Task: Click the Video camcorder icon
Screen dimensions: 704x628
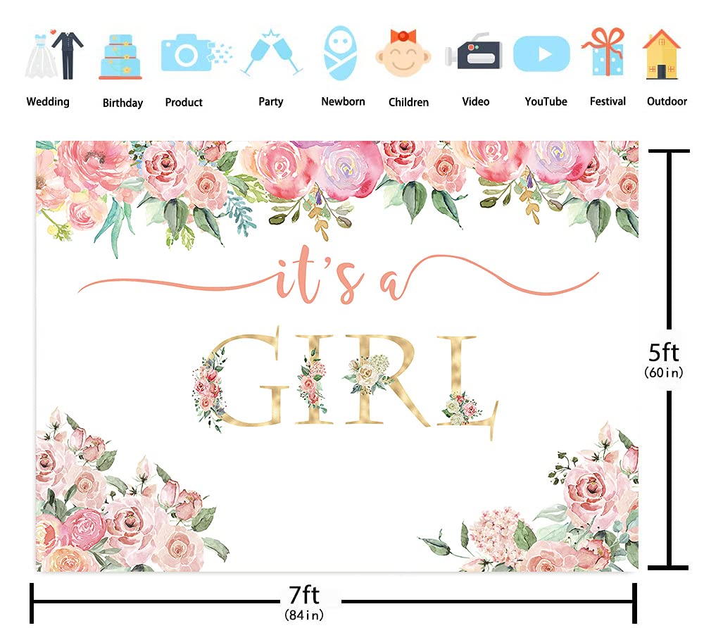Action: coord(473,51)
